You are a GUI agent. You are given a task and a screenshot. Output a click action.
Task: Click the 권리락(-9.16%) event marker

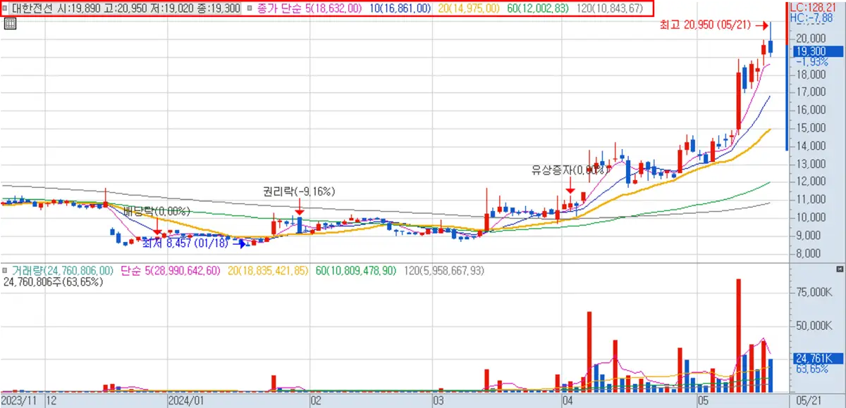299,191
